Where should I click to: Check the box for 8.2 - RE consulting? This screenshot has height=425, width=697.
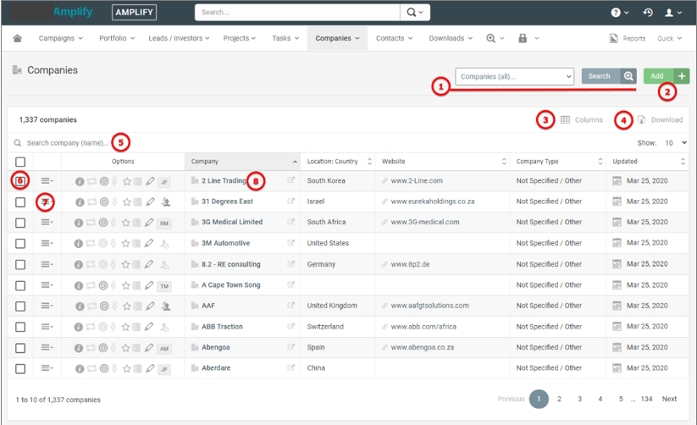[x=20, y=264]
